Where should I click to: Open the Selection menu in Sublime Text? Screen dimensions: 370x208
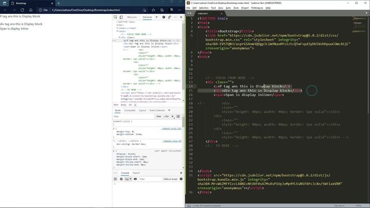[x=203, y=8]
